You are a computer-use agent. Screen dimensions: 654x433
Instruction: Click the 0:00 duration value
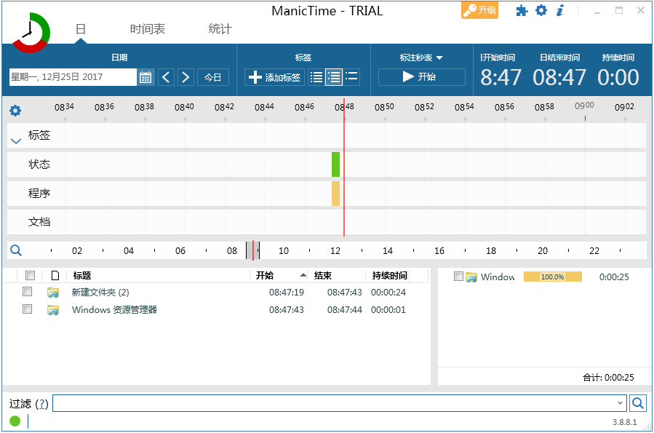[618, 78]
